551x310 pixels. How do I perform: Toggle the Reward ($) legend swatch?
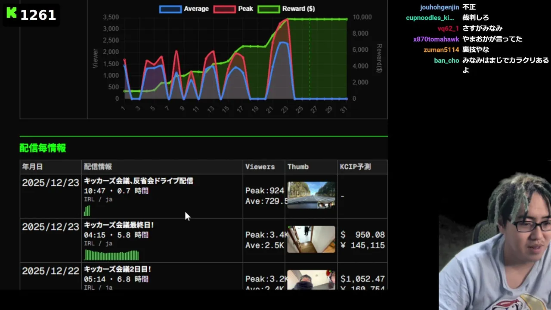coord(269,9)
